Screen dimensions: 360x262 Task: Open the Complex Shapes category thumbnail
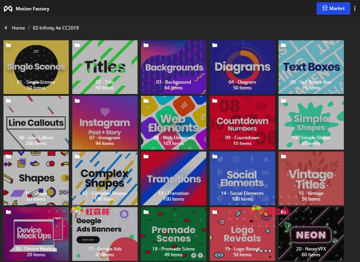tap(105, 178)
